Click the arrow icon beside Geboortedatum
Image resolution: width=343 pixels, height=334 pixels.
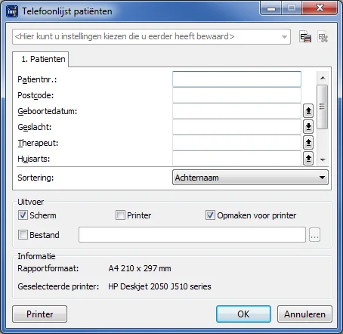(x=308, y=111)
